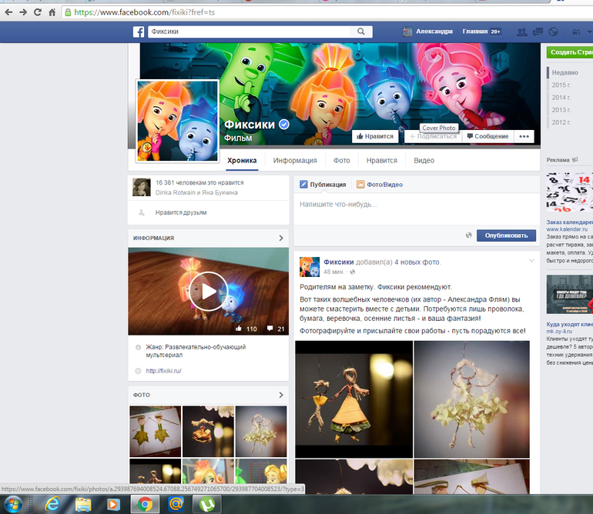Image resolution: width=593 pixels, height=514 pixels.
Task: Toggle the Нравится like button on cover
Action: (374, 136)
